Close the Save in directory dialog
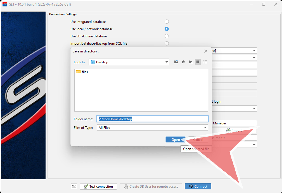Screen dimensions: 282x193 [206, 51]
